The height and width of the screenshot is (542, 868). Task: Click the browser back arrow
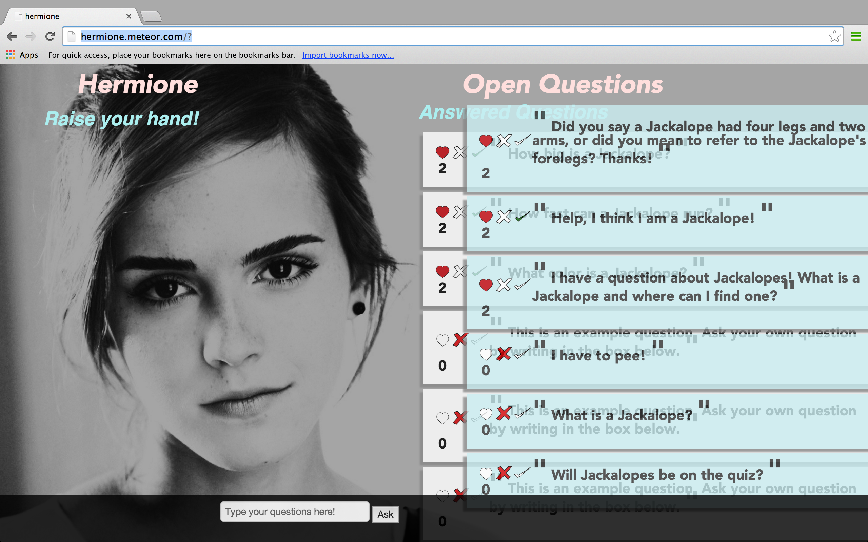(x=12, y=36)
